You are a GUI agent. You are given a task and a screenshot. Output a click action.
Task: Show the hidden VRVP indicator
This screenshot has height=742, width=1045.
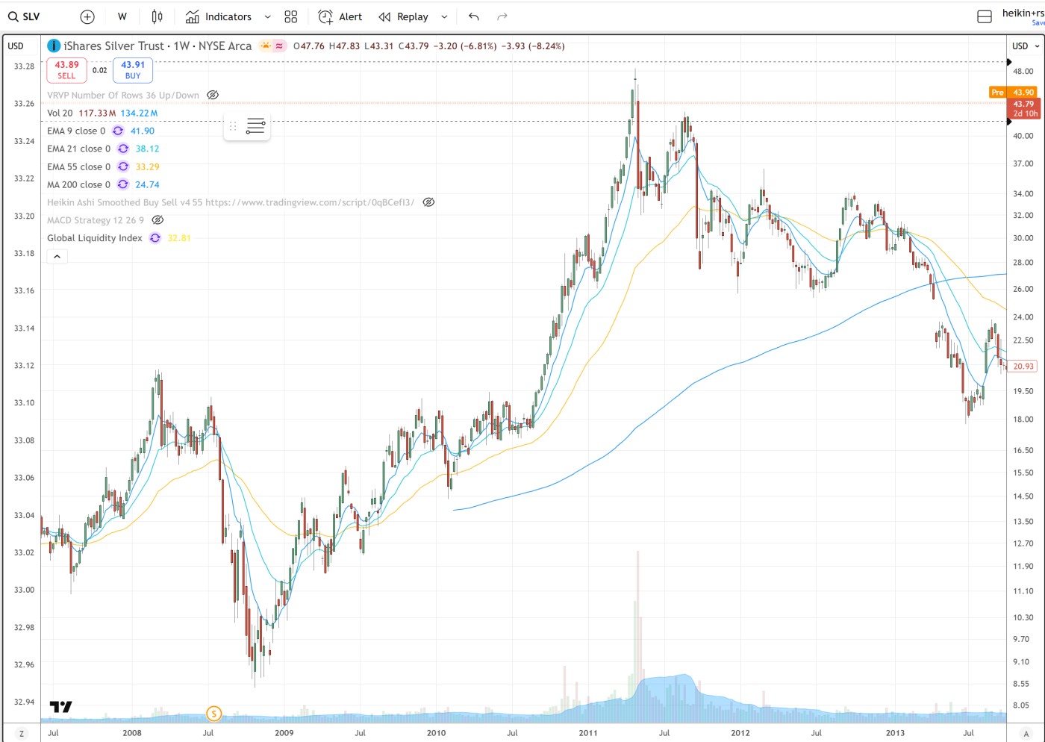[213, 95]
